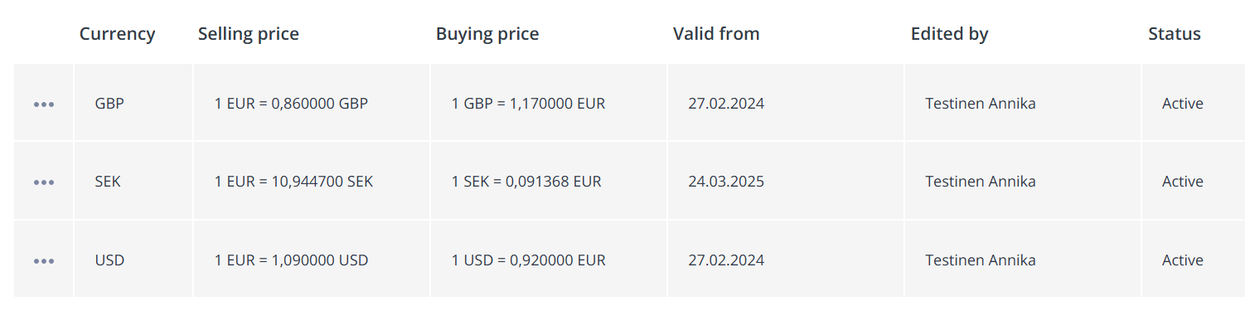Open the three-dot menu for SEK row
Screen dimensions: 1245x311
click(x=44, y=182)
